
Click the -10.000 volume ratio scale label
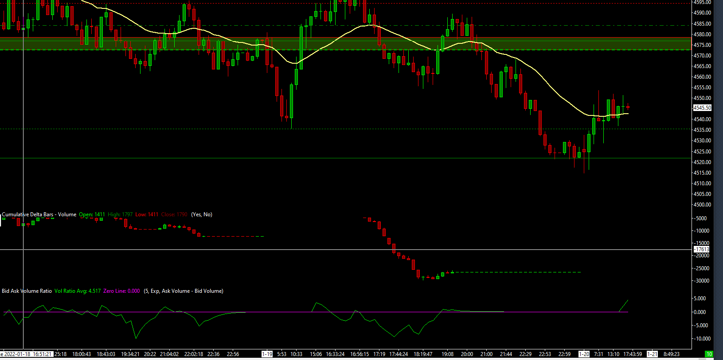[702, 339]
